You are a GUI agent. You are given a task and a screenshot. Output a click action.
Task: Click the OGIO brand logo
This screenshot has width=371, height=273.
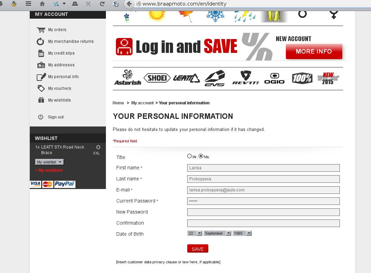[x=274, y=78]
